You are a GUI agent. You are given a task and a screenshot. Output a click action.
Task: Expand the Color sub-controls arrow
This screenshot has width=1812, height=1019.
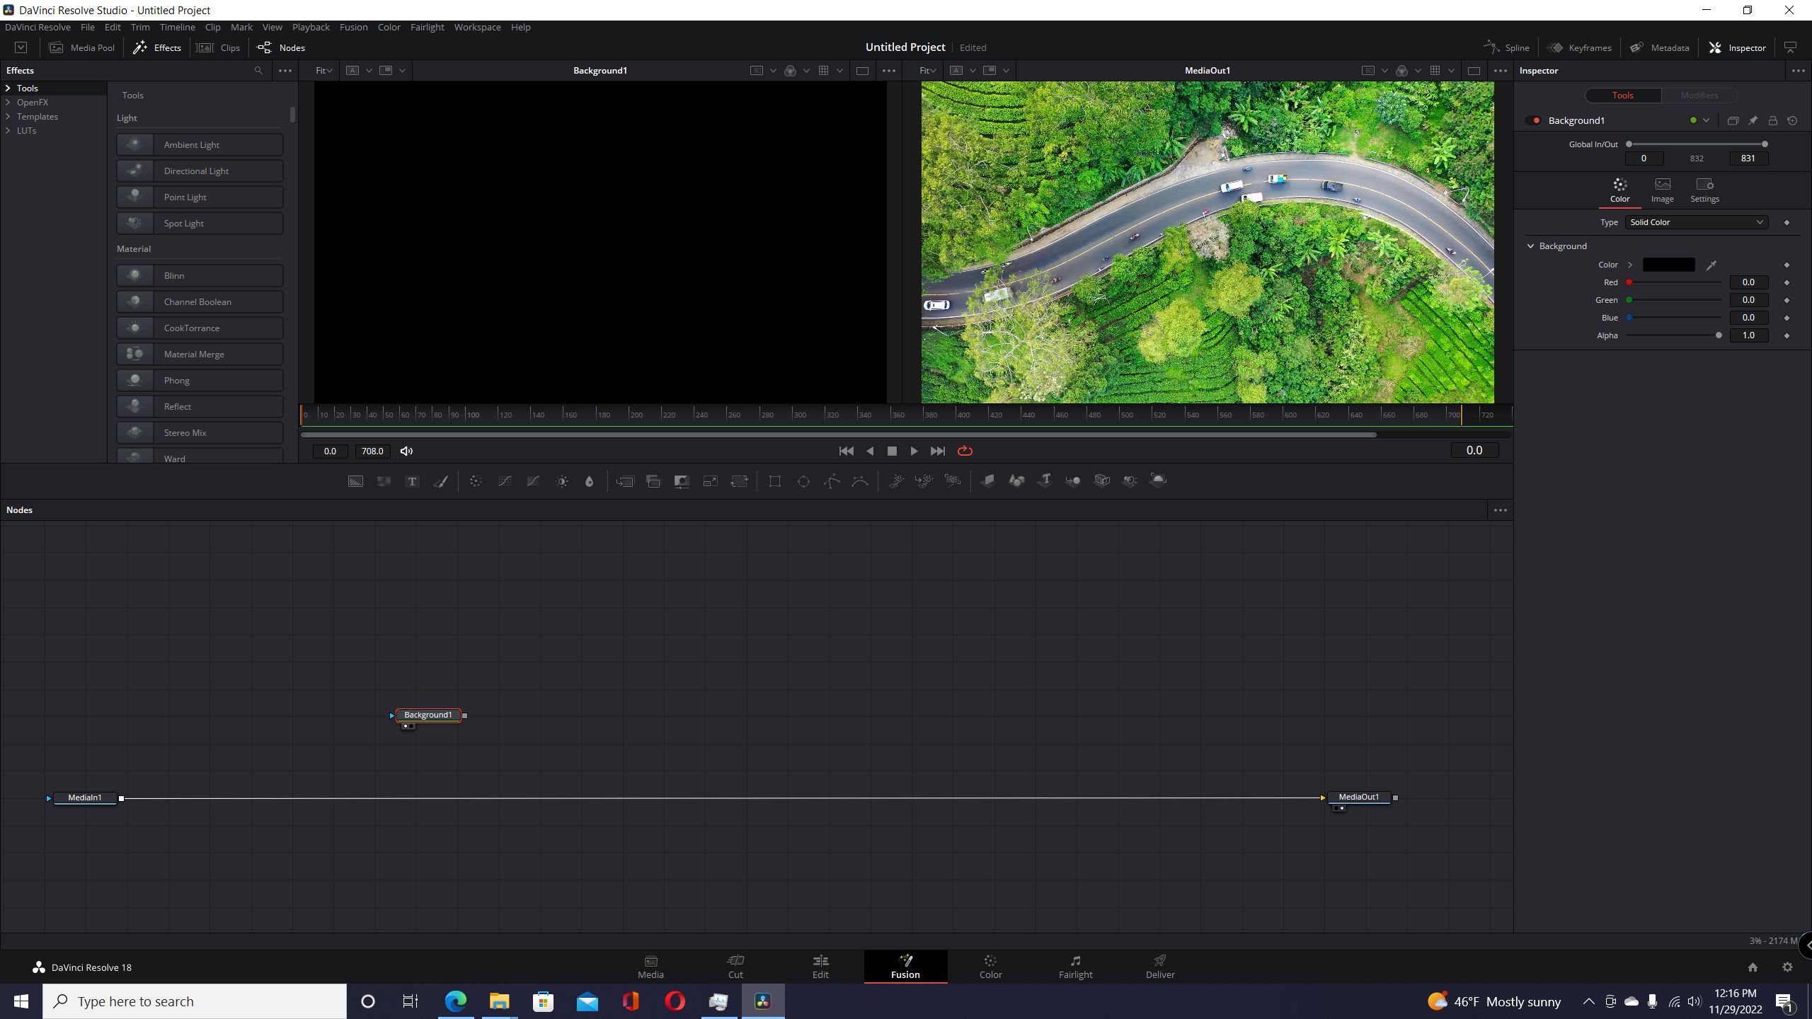(x=1630, y=265)
